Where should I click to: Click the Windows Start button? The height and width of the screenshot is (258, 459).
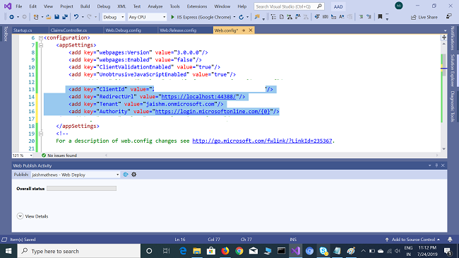[x=8, y=251]
